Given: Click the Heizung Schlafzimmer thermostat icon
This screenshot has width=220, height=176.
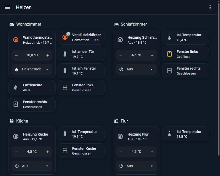Looking at the screenshot, I should pyautogui.click(x=120, y=40).
